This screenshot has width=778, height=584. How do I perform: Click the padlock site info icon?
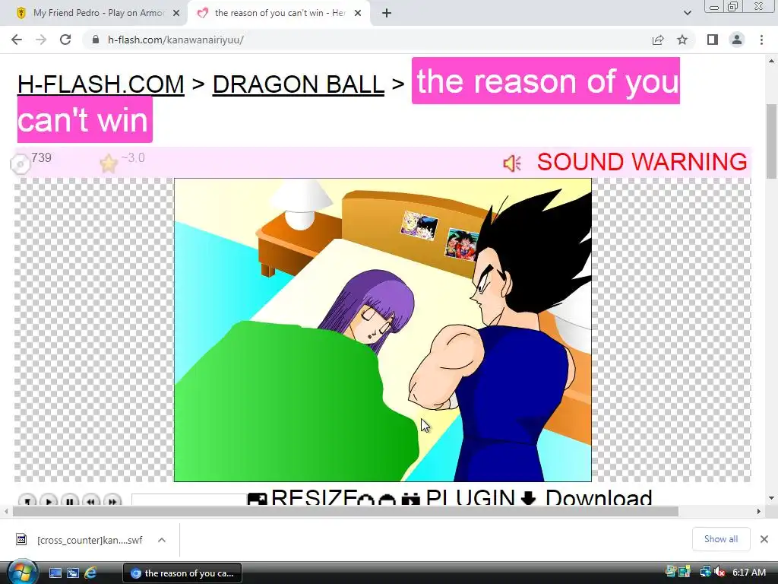(x=95, y=40)
